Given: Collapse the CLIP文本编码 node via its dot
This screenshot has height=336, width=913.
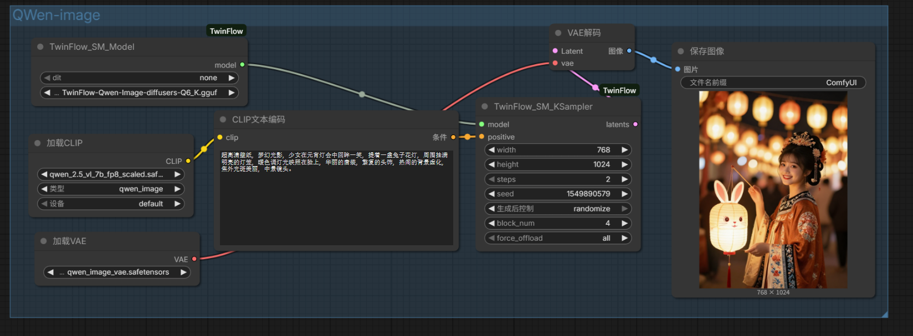Looking at the screenshot, I should coord(223,120).
